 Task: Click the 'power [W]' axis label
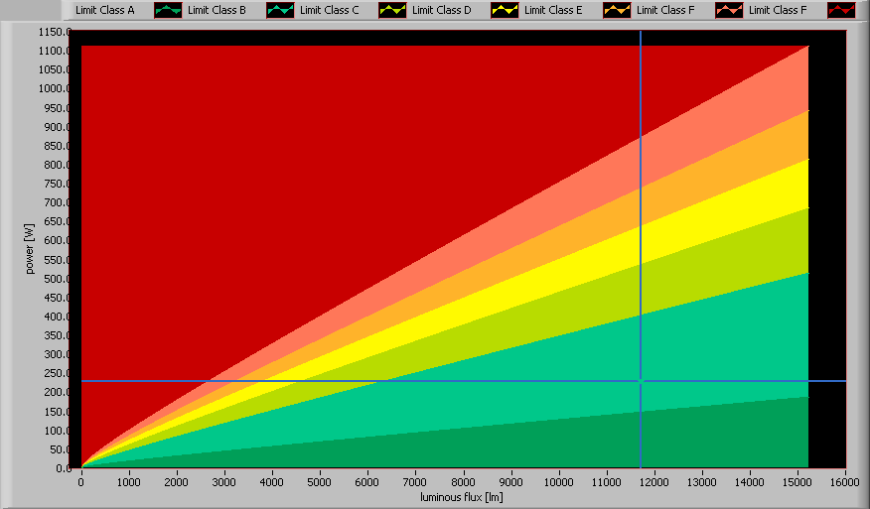[x=30, y=248]
